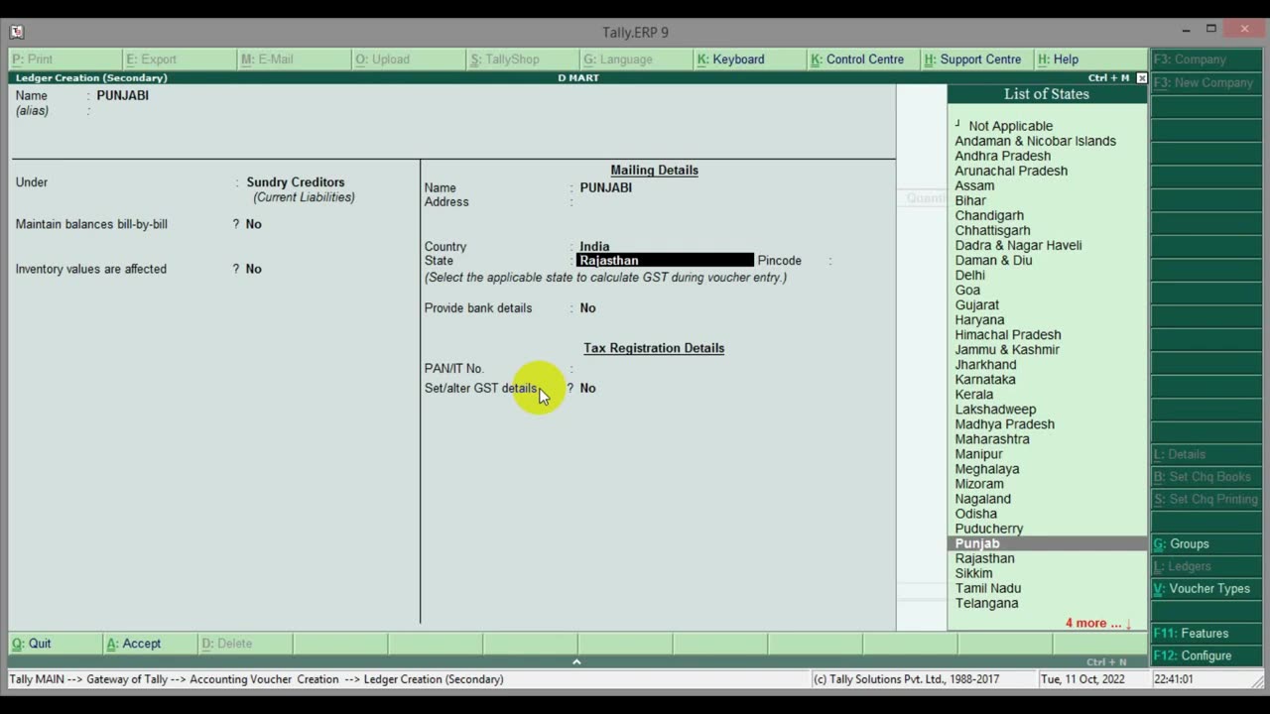
Task: Open the Support Centre
Action: [978, 59]
